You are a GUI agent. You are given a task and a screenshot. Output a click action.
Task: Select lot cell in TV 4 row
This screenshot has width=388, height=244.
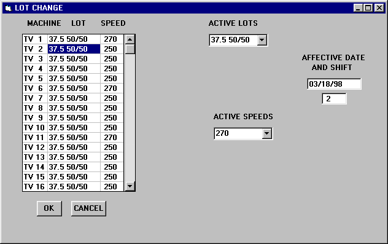[x=74, y=69]
